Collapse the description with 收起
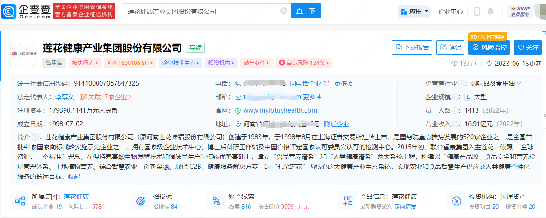The height and width of the screenshot is (218, 546). coord(74,177)
